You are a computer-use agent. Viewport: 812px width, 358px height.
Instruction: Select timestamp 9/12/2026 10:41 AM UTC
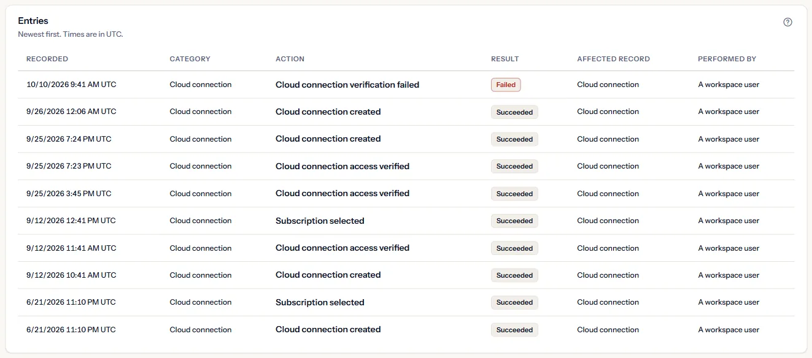(x=71, y=275)
